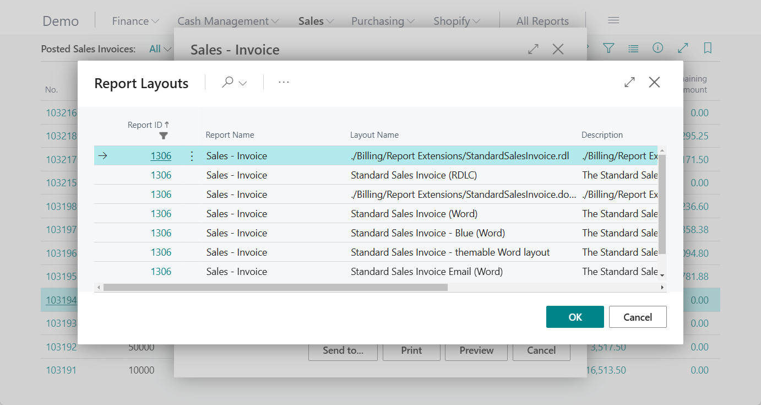
Task: Click Preview in the Sales - Invoice dialog
Action: point(476,350)
